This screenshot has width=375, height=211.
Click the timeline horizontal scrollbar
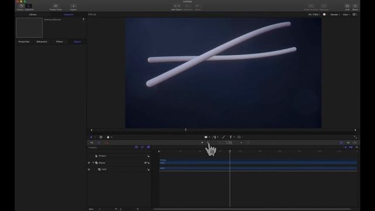tap(252, 209)
